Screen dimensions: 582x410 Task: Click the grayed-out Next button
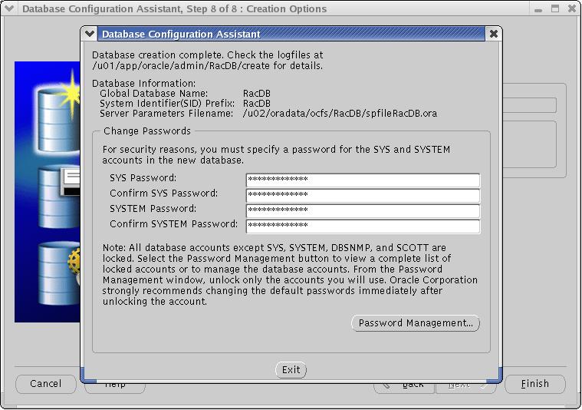tap(465, 385)
